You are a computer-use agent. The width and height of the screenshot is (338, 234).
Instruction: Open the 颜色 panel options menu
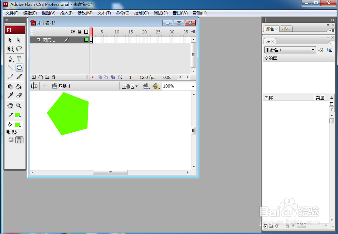pos(331,30)
